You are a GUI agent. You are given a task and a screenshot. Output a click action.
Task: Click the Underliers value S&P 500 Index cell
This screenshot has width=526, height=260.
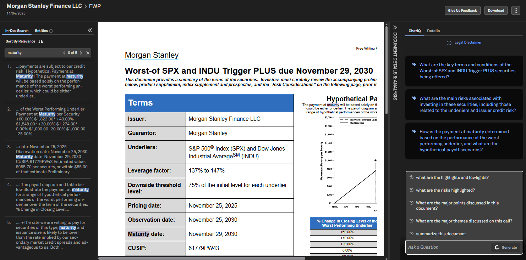[x=240, y=152]
